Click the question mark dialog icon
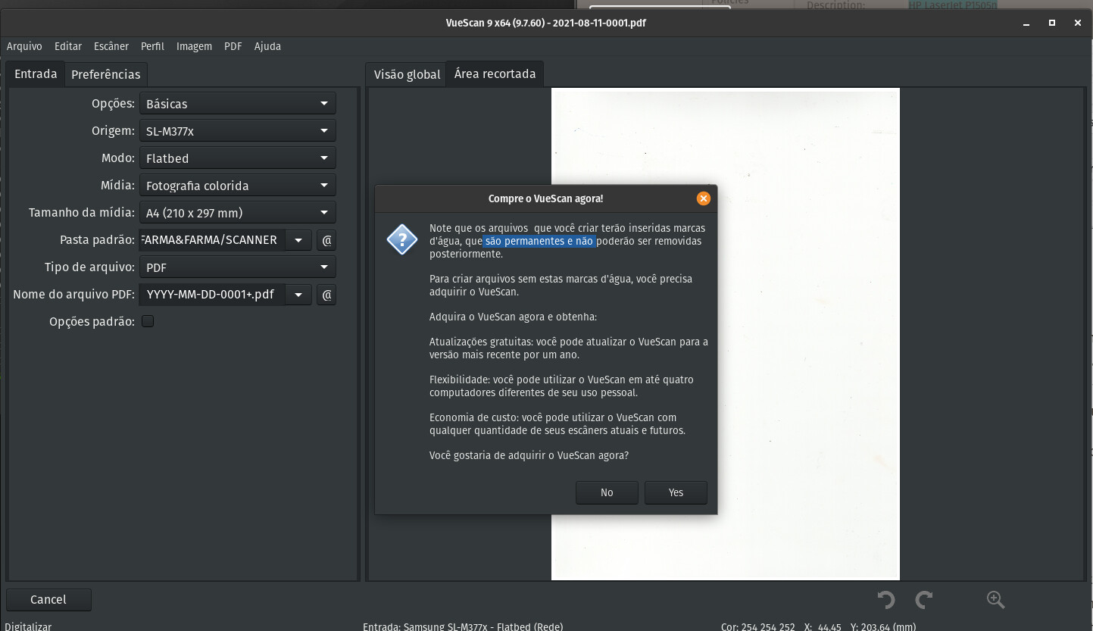Image resolution: width=1093 pixels, height=631 pixels. pyautogui.click(x=401, y=240)
